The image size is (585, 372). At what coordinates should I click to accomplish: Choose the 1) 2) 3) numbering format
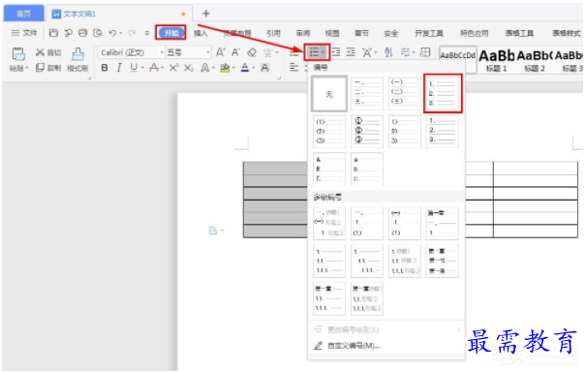pyautogui.click(x=405, y=132)
